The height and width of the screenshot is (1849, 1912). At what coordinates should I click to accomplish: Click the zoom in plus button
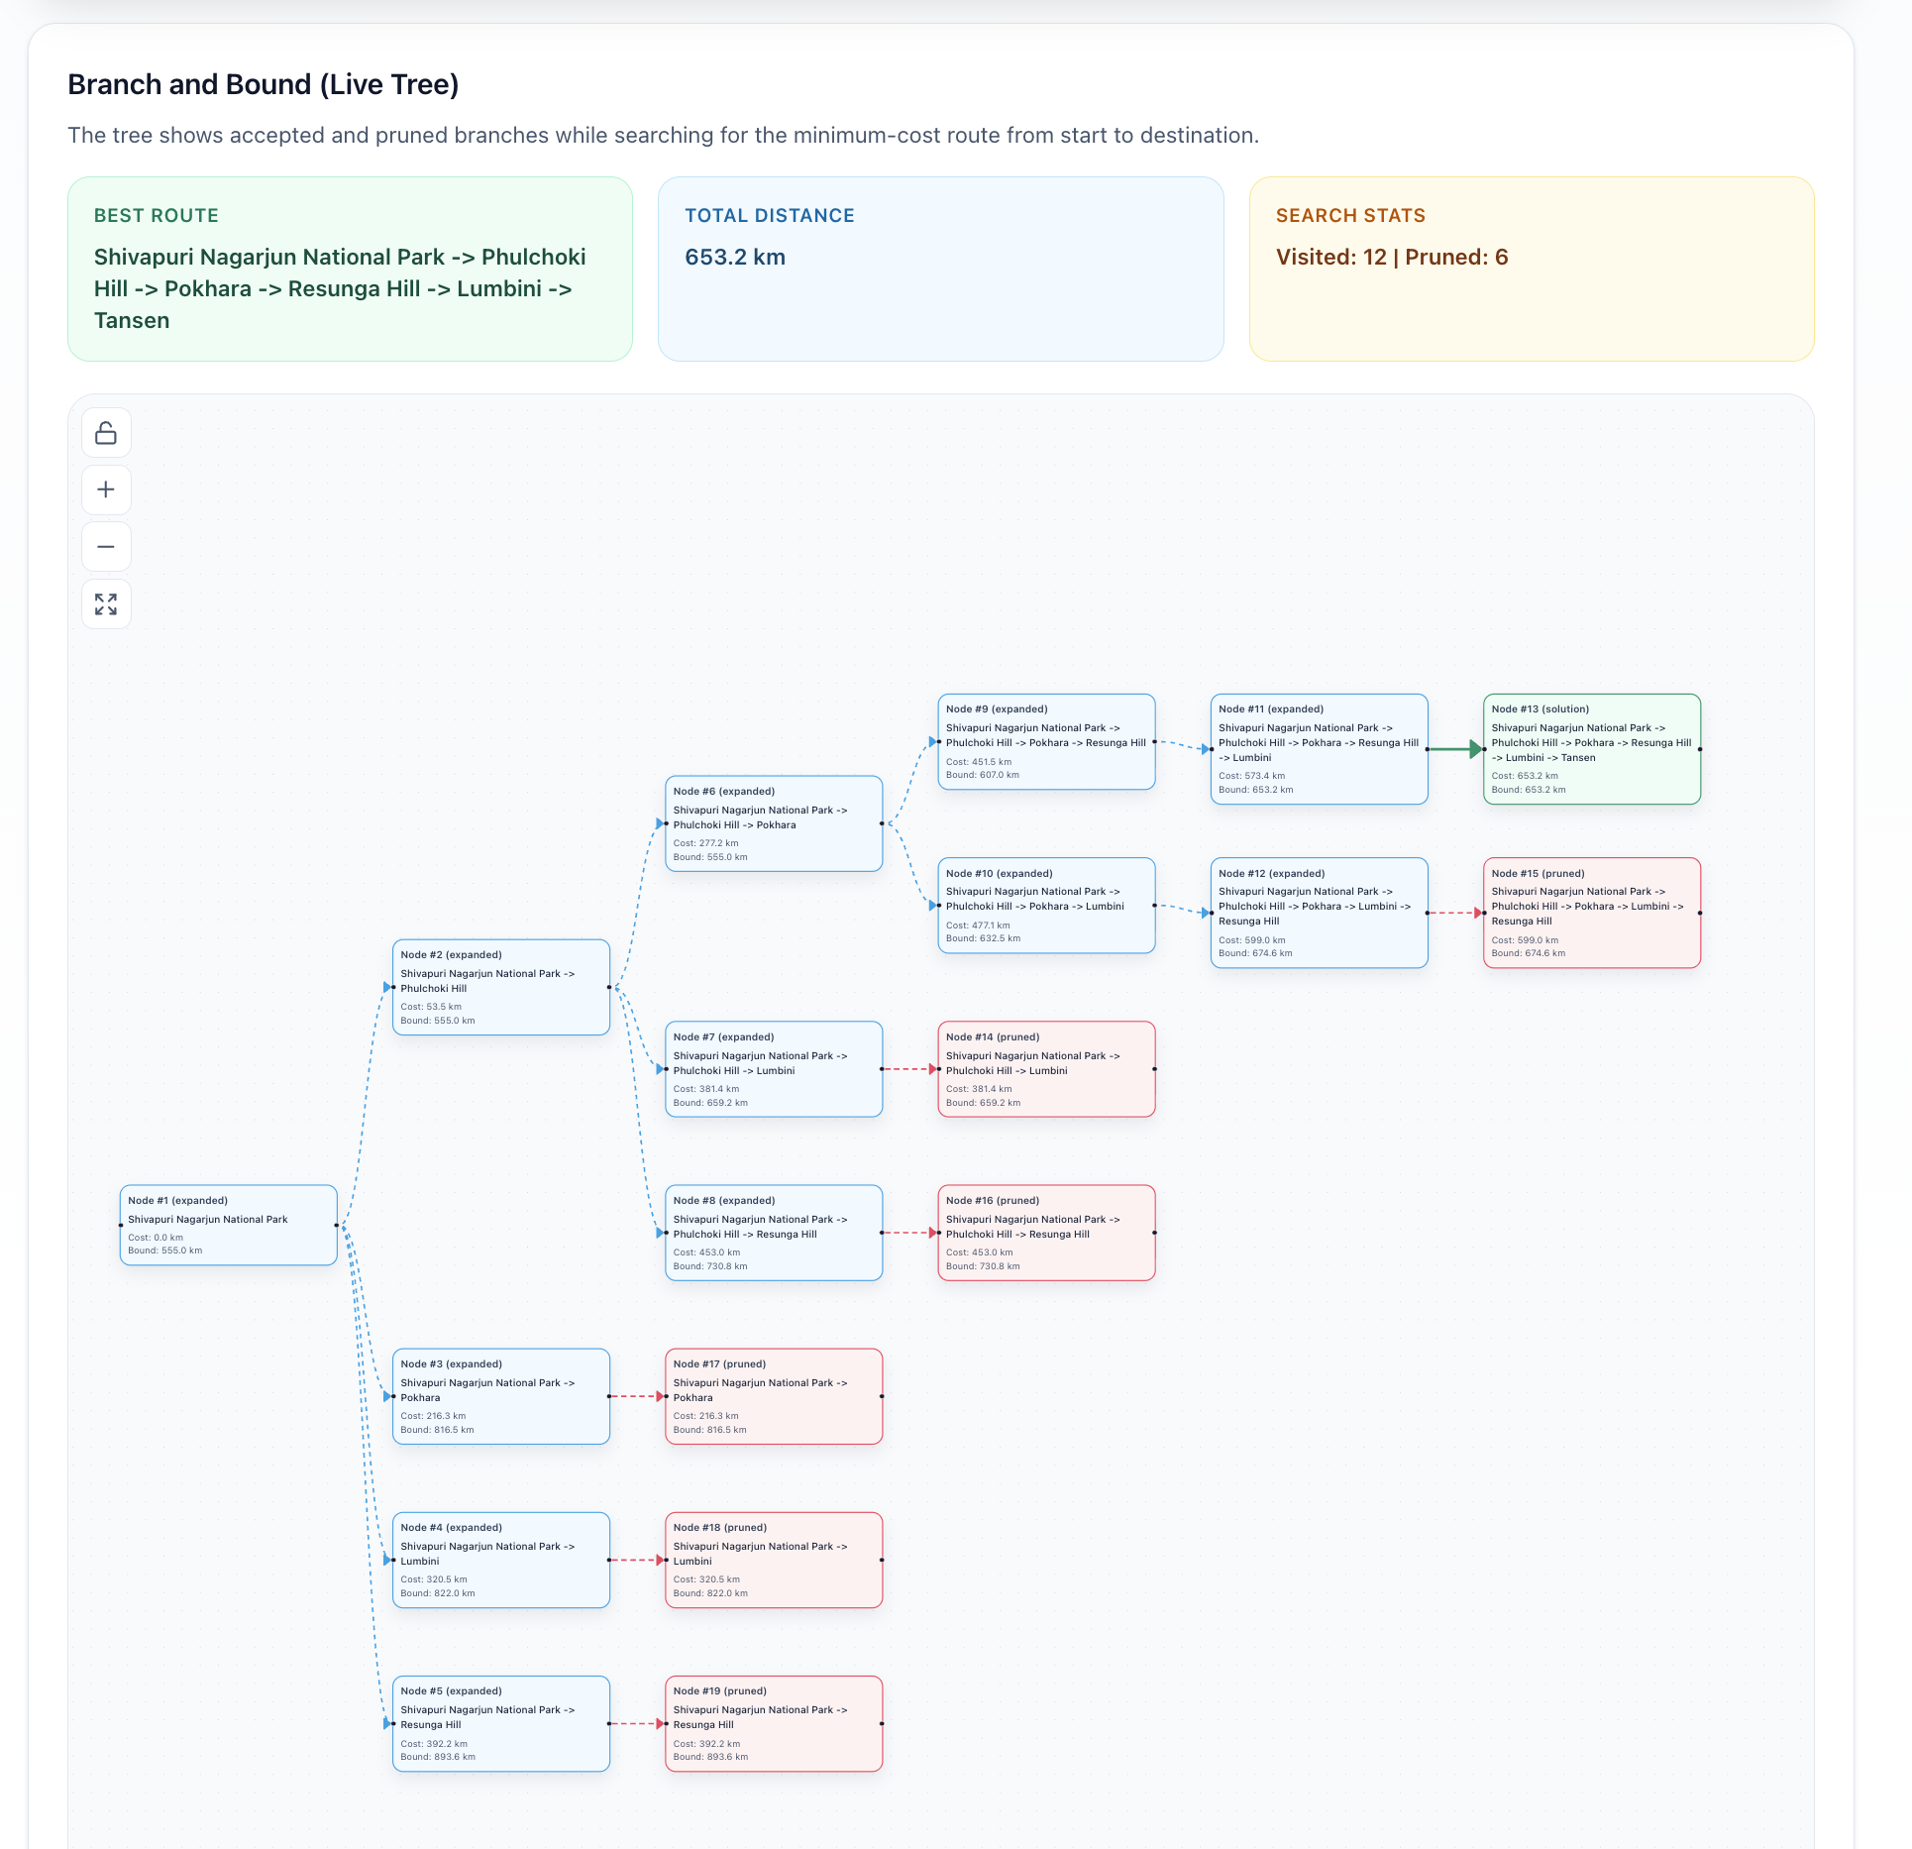click(x=106, y=489)
